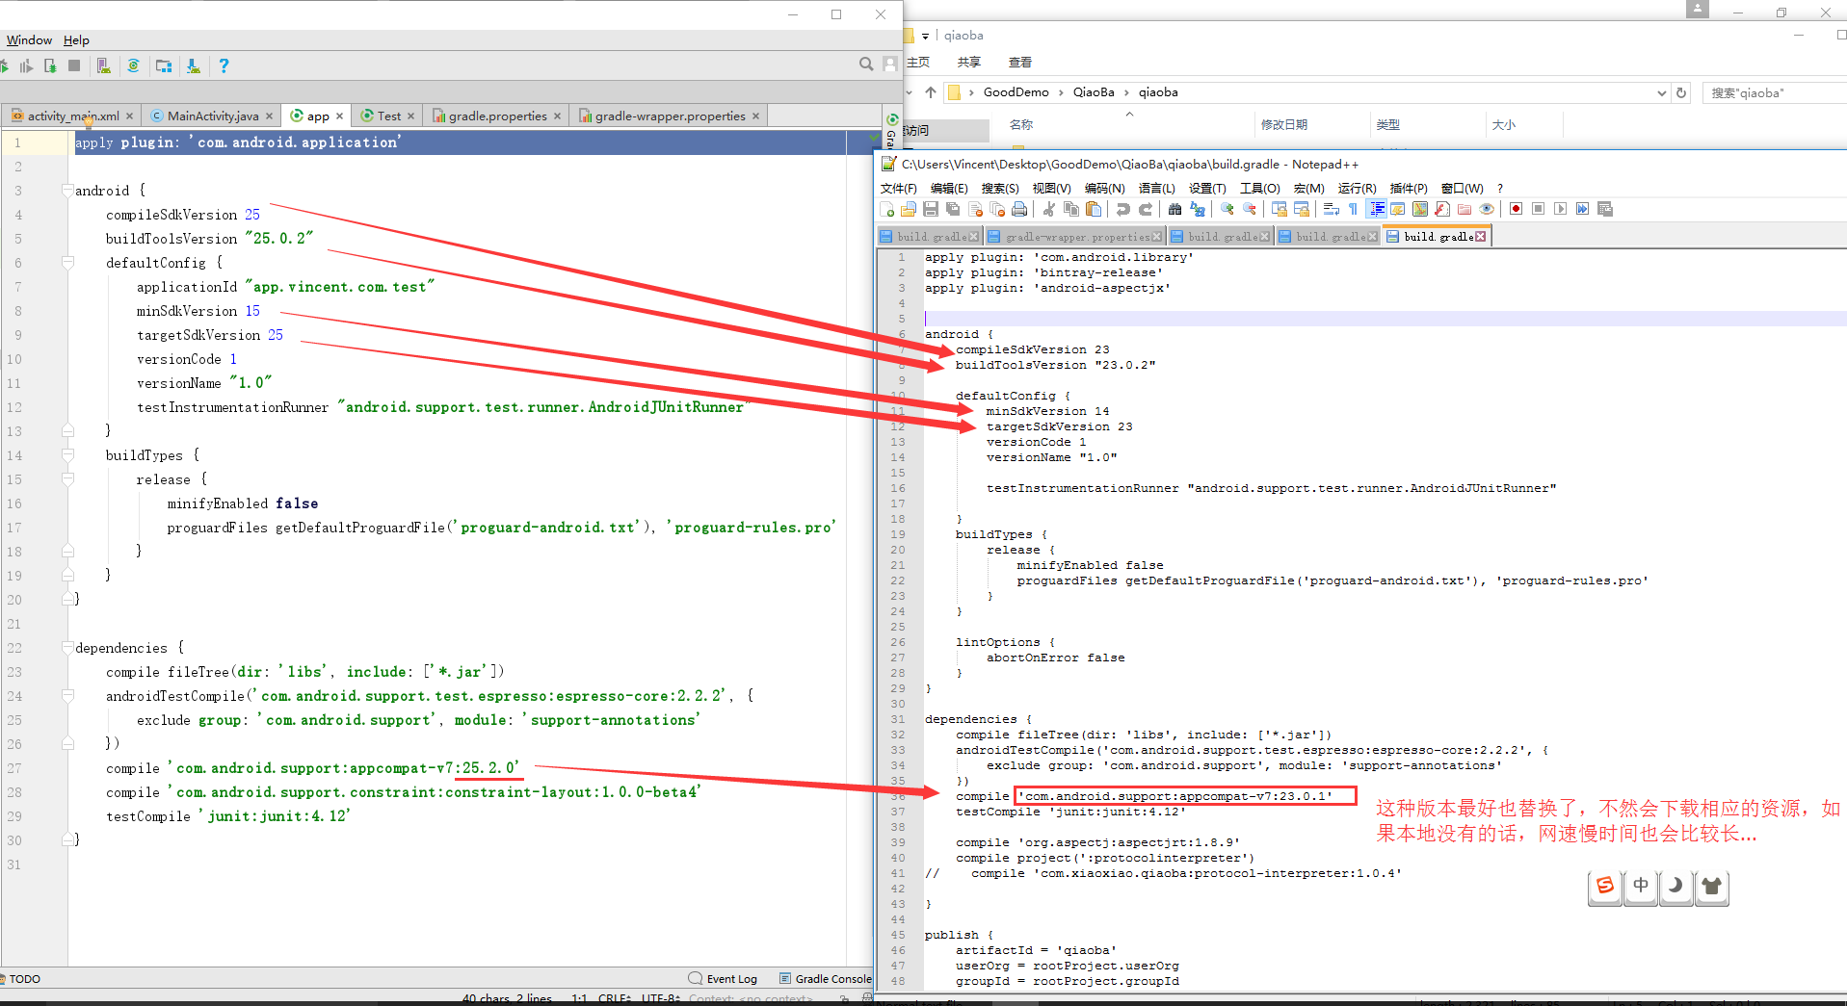Switch to the gradle.properties tab in Android Studio
The height and width of the screenshot is (1006, 1847).
pyautogui.click(x=497, y=116)
